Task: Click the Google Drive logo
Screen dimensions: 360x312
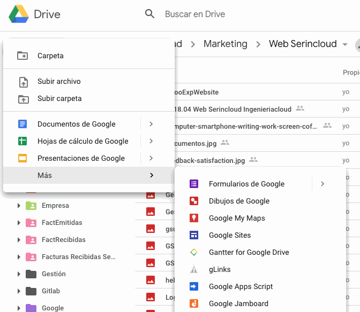Action: coord(19,14)
